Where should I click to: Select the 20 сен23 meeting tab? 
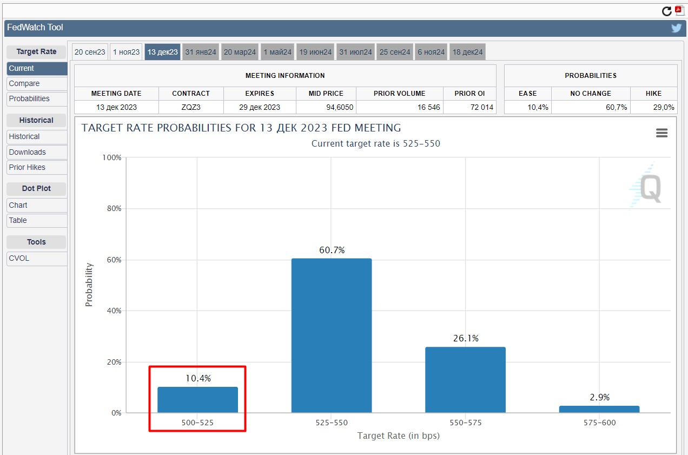click(90, 52)
